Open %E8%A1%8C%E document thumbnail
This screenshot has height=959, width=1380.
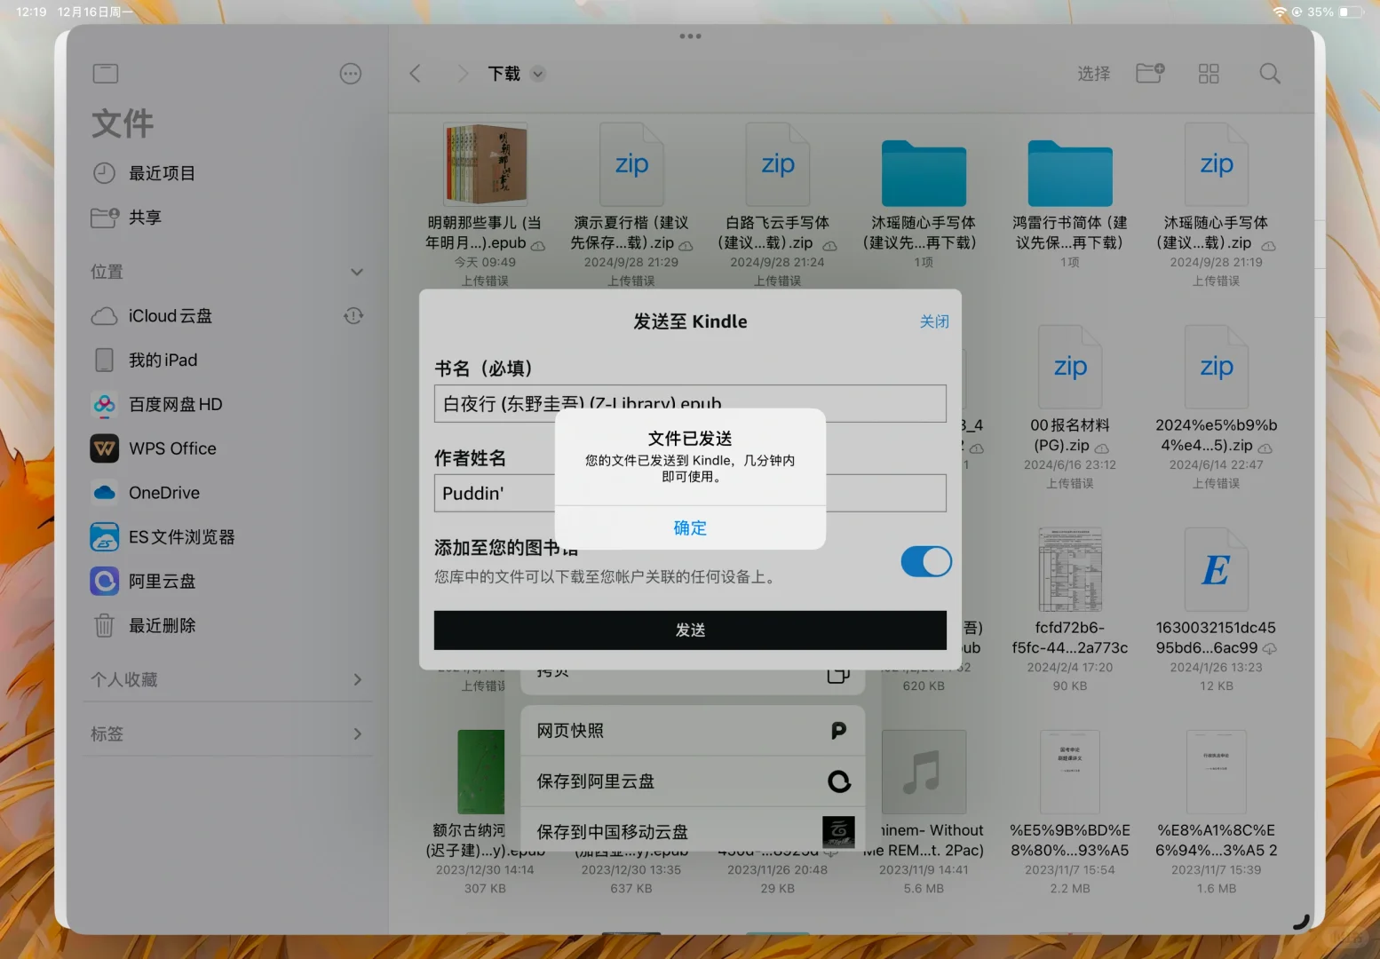click(1217, 772)
